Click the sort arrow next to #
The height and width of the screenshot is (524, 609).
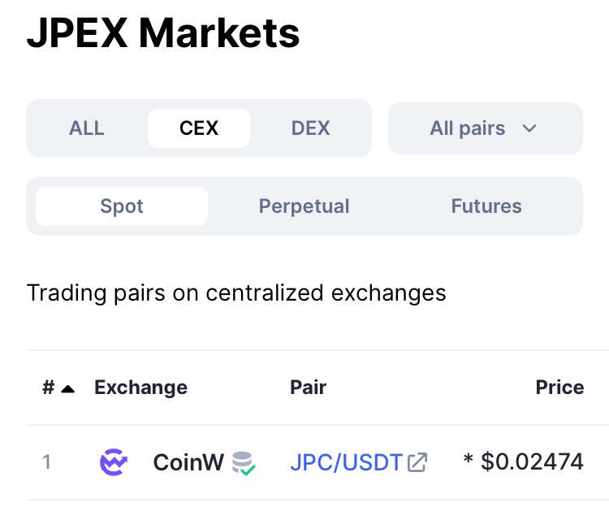coord(68,388)
